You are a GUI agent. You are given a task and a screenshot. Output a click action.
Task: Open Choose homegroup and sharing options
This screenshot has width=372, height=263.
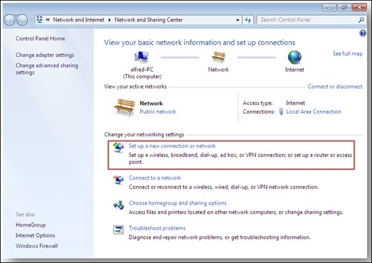click(177, 203)
